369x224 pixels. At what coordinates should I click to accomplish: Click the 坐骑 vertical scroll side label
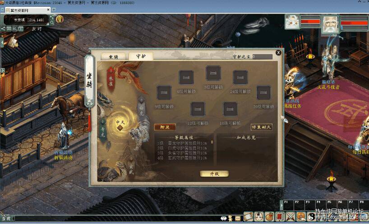[89, 81]
